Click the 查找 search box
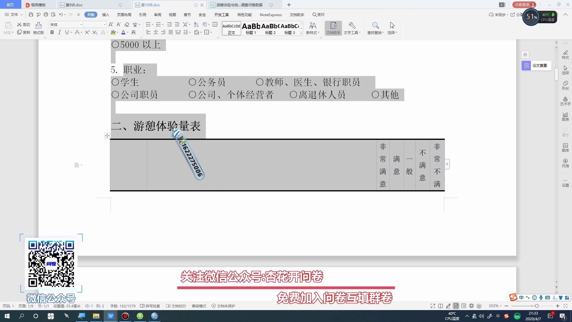Image resolution: width=572 pixels, height=322 pixels. click(318, 15)
